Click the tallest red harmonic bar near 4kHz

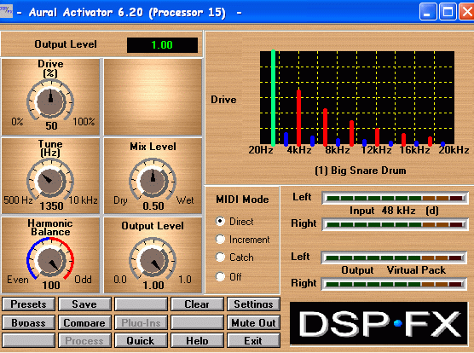[298, 118]
